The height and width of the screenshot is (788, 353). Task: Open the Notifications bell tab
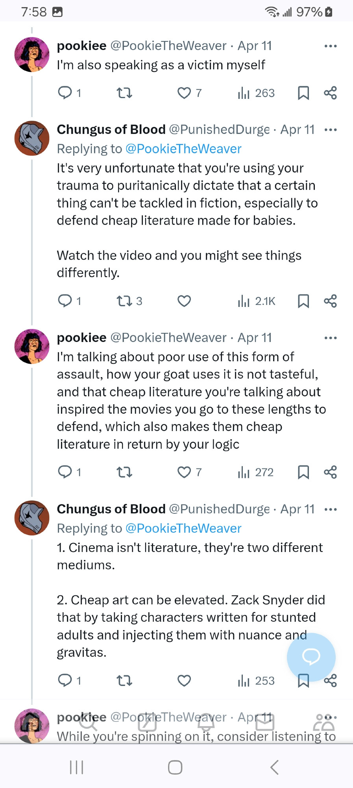click(205, 722)
